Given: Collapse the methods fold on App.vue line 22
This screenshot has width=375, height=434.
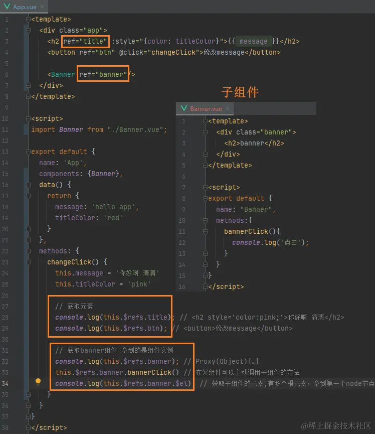Looking at the screenshot, I should pyautogui.click(x=28, y=251).
